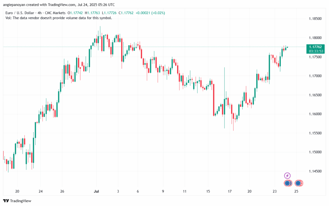Click the 3 date on time axis
329x206 pixels.
[118, 191]
